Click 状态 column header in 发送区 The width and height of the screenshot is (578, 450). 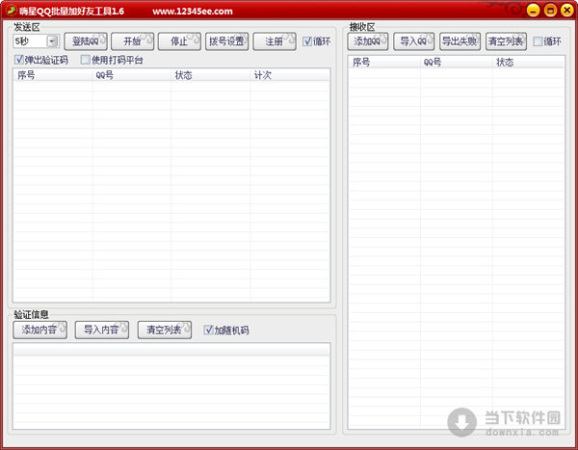(210, 75)
